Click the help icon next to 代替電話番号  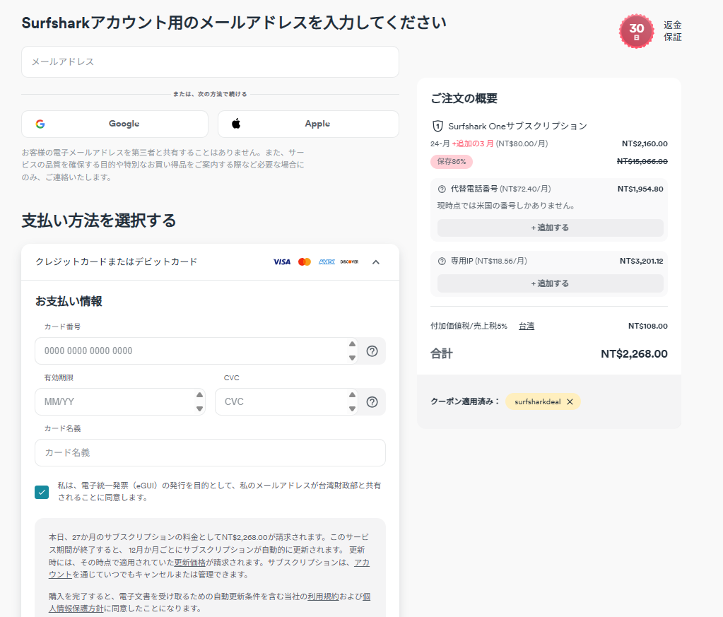point(441,189)
